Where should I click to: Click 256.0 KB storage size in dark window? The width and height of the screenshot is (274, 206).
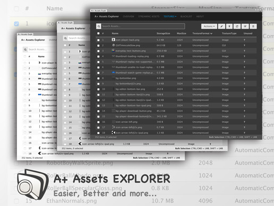point(161,51)
